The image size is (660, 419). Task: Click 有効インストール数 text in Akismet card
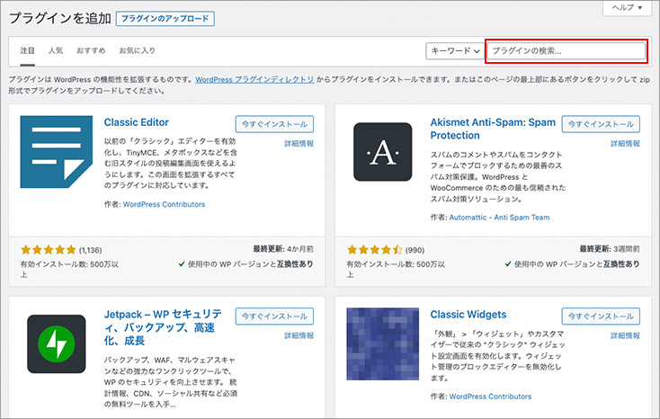tap(396, 269)
